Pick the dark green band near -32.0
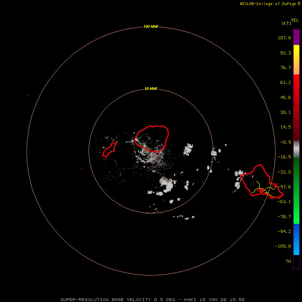Screen dimensions: 302x302 click(296, 171)
